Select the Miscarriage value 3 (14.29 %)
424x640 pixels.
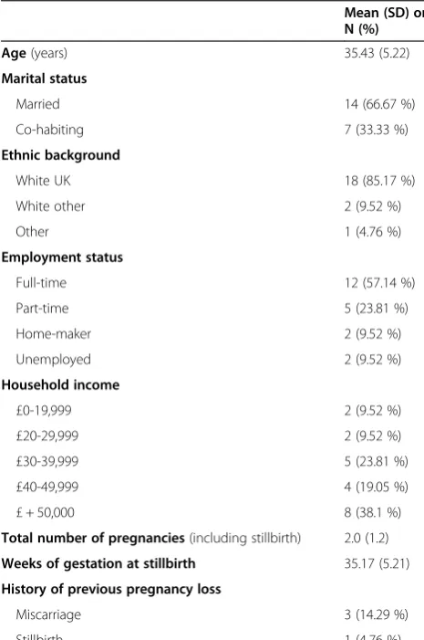(x=376, y=614)
